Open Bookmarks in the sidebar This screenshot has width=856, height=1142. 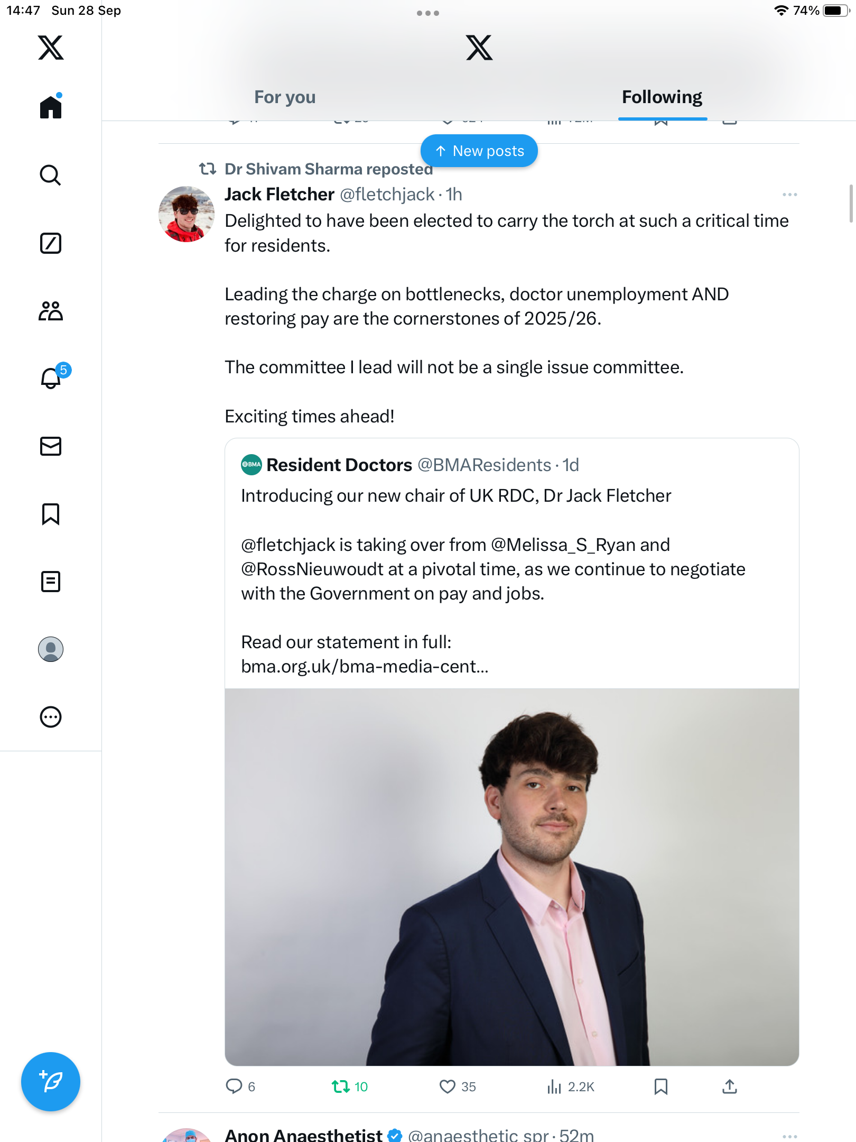pyautogui.click(x=51, y=514)
